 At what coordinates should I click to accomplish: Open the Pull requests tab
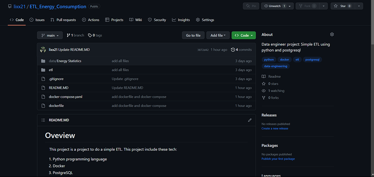(63, 20)
